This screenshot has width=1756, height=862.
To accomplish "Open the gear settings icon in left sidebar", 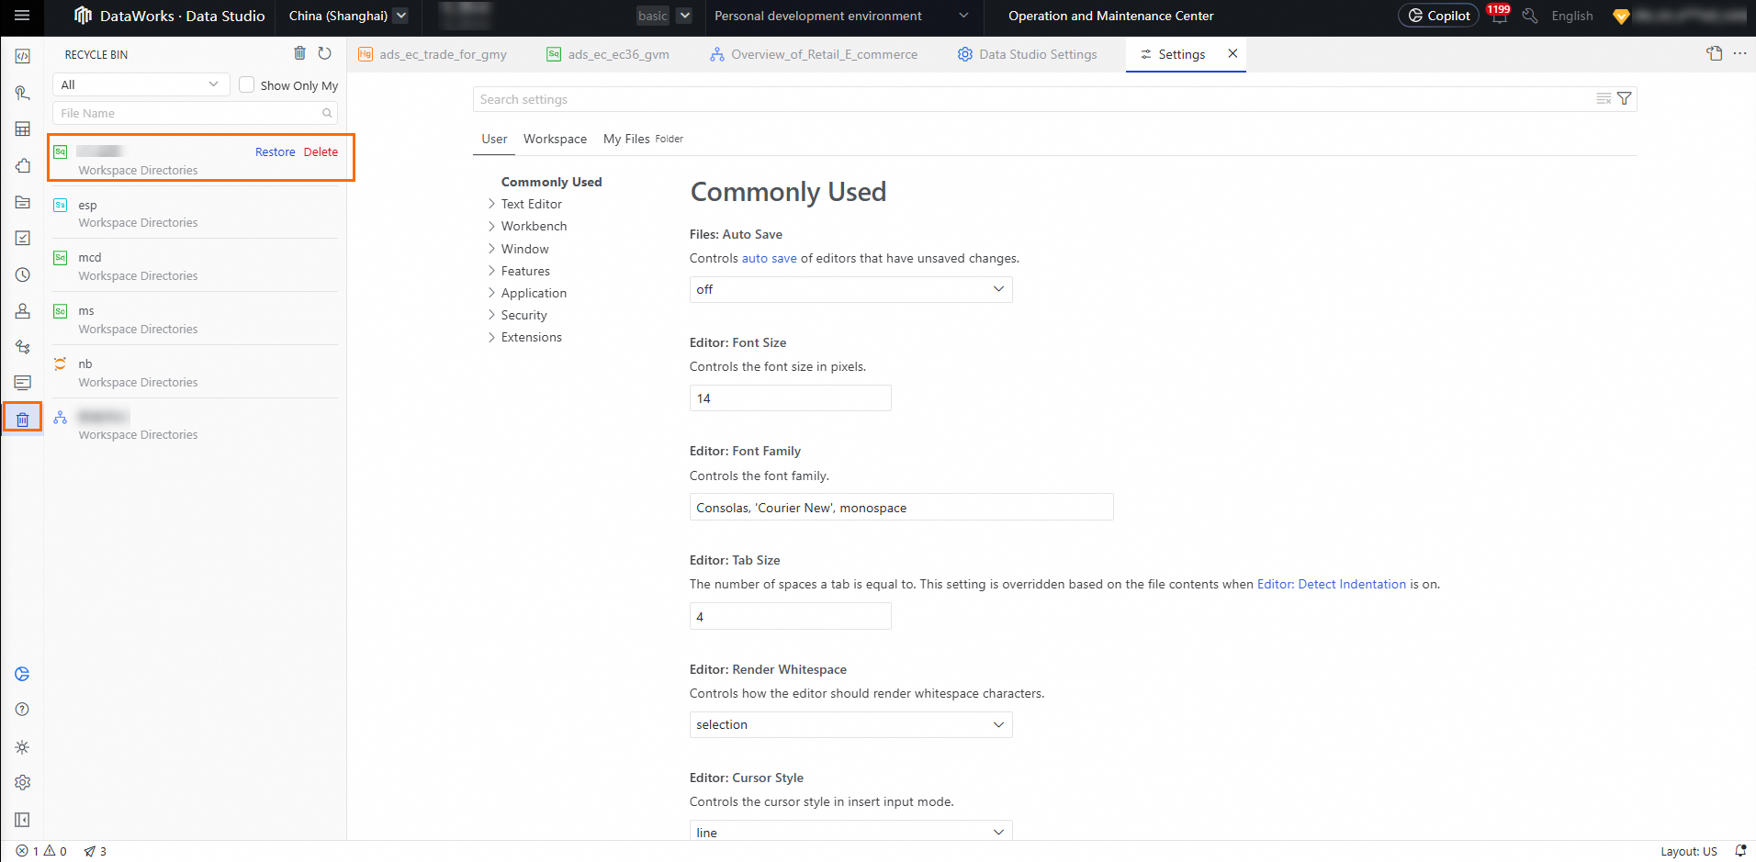I will pyautogui.click(x=23, y=783).
